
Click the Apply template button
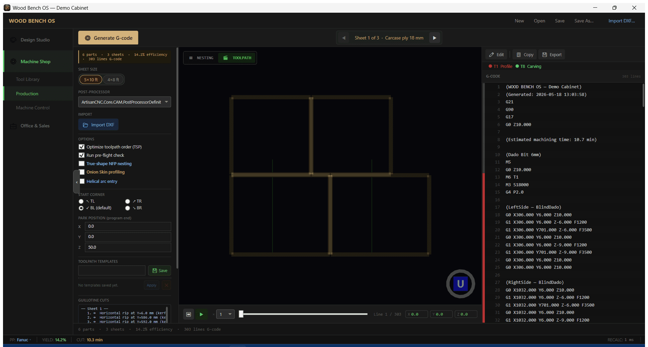point(151,285)
